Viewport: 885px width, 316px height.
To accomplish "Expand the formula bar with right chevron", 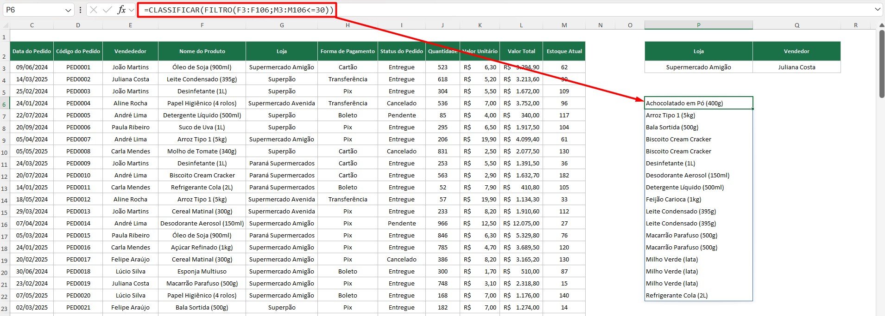I will pyautogui.click(x=878, y=10).
